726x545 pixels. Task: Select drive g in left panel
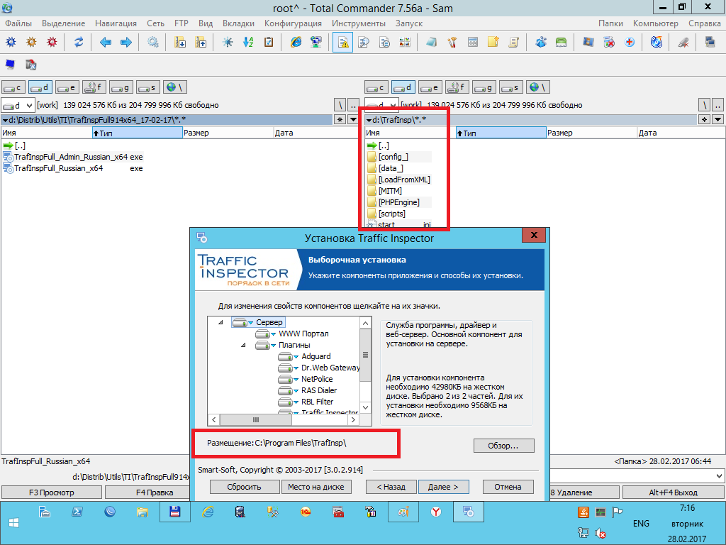[x=121, y=87]
